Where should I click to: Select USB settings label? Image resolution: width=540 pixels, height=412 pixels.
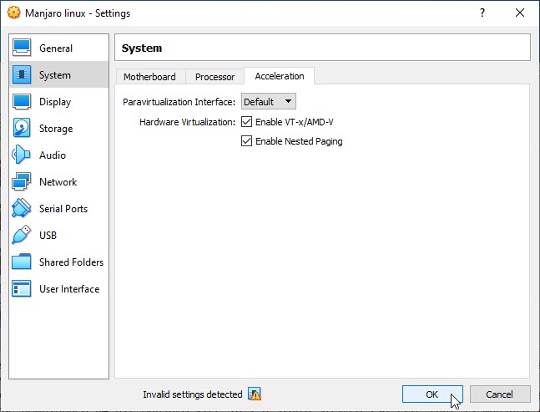[x=48, y=236]
